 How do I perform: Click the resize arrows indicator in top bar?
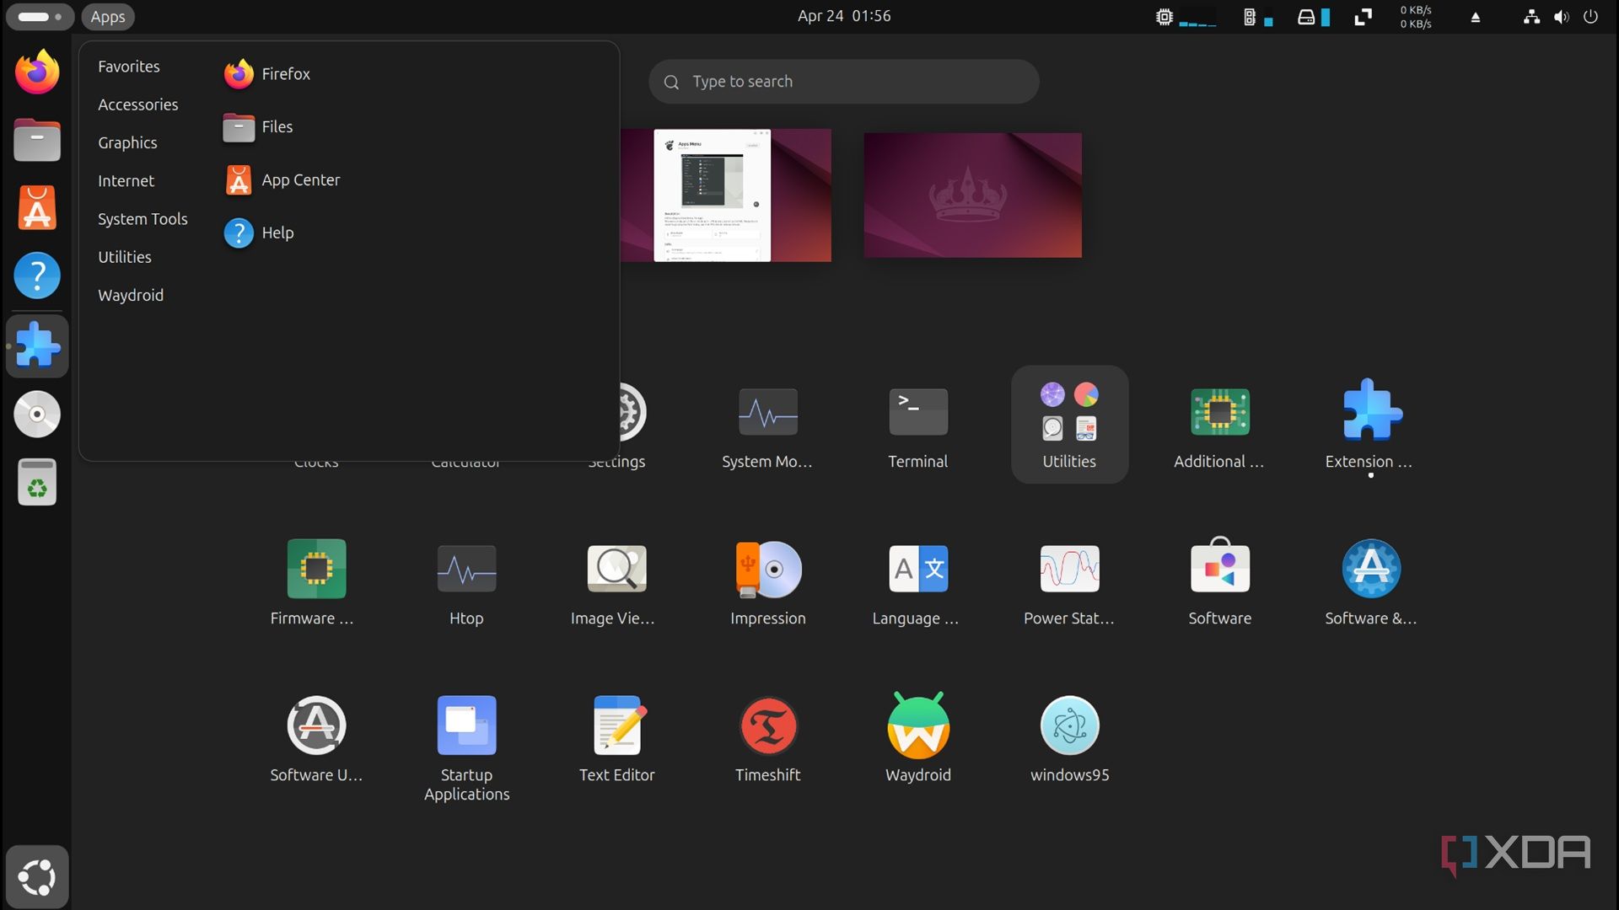click(x=1363, y=17)
